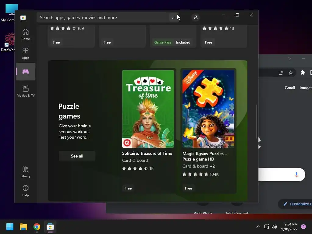Open Magic Jigsaw Puzzles artwork
The height and width of the screenshot is (234, 312).
208,109
